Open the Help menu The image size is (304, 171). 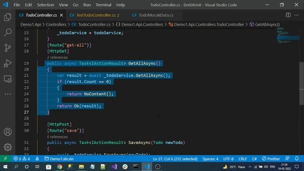coord(121,5)
